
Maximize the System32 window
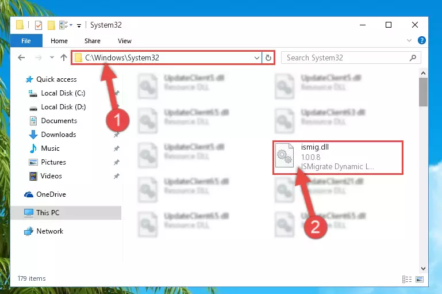pyautogui.click(x=389, y=25)
